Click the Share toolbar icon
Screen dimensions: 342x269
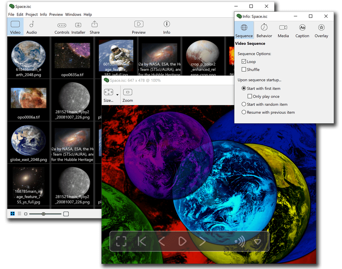[94, 27]
